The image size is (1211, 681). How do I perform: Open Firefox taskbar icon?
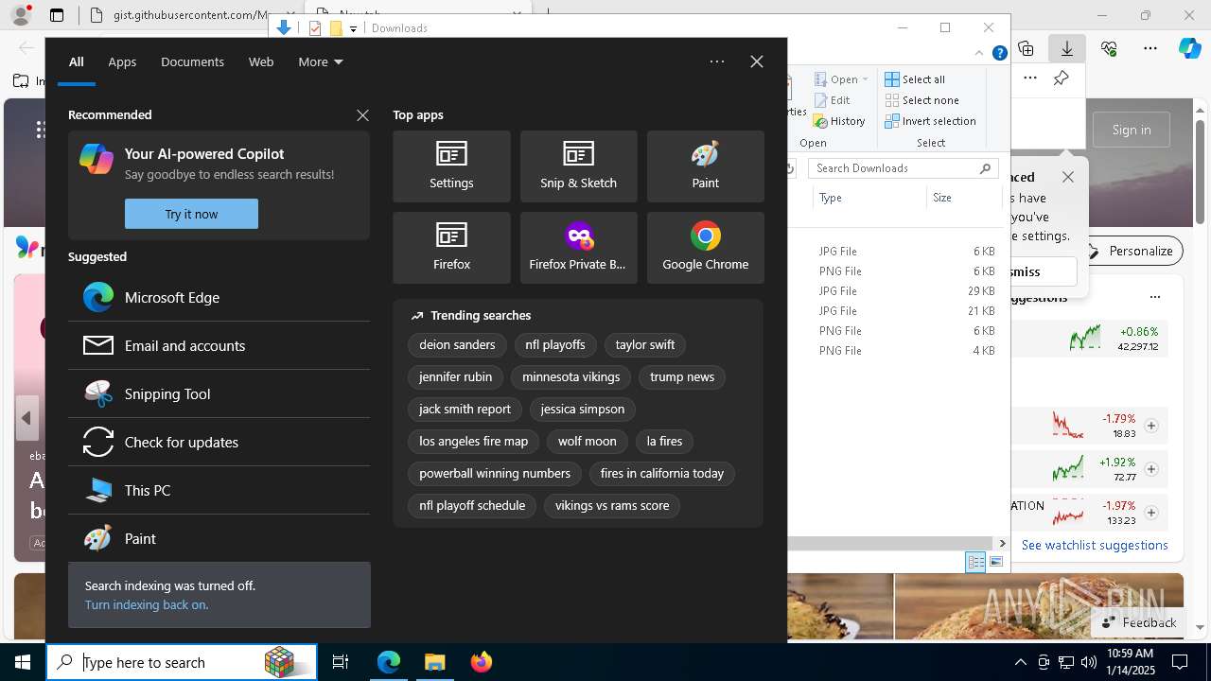tap(482, 662)
